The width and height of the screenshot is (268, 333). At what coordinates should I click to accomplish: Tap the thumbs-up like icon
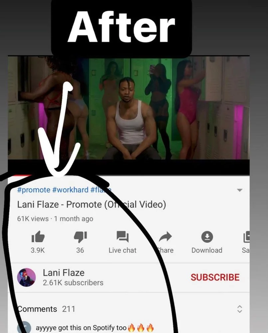click(38, 236)
